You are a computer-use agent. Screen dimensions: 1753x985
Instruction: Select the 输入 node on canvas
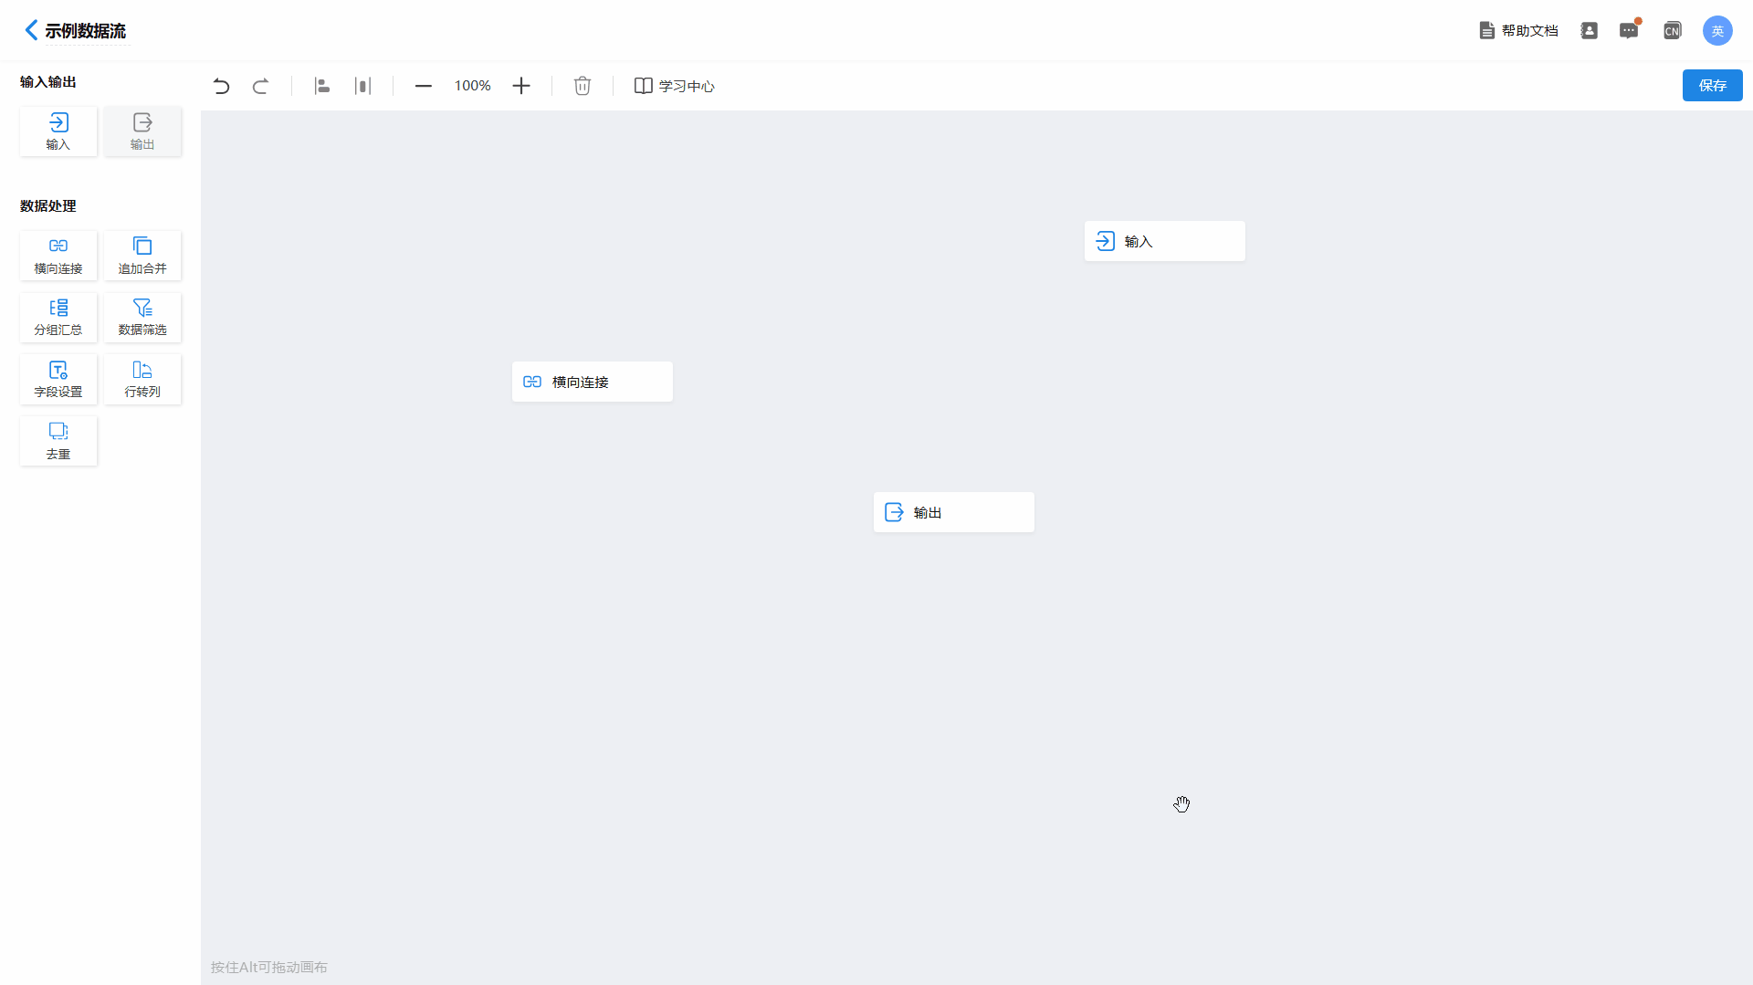pyautogui.click(x=1165, y=241)
